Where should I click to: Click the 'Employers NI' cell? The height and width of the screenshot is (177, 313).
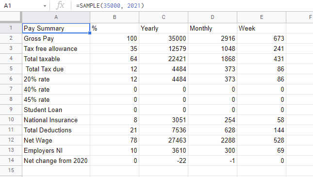[x=56, y=150]
